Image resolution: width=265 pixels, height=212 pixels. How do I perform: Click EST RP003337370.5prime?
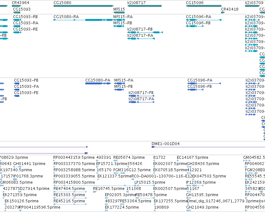click(74, 164)
